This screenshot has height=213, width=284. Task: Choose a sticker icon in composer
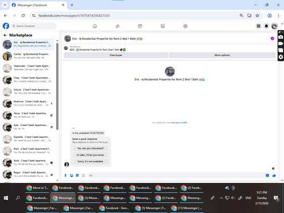click(77, 176)
